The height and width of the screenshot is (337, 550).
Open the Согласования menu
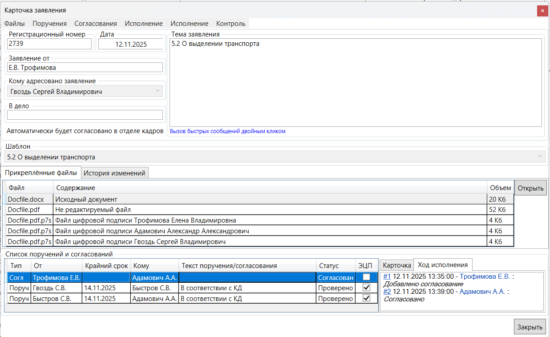click(96, 24)
